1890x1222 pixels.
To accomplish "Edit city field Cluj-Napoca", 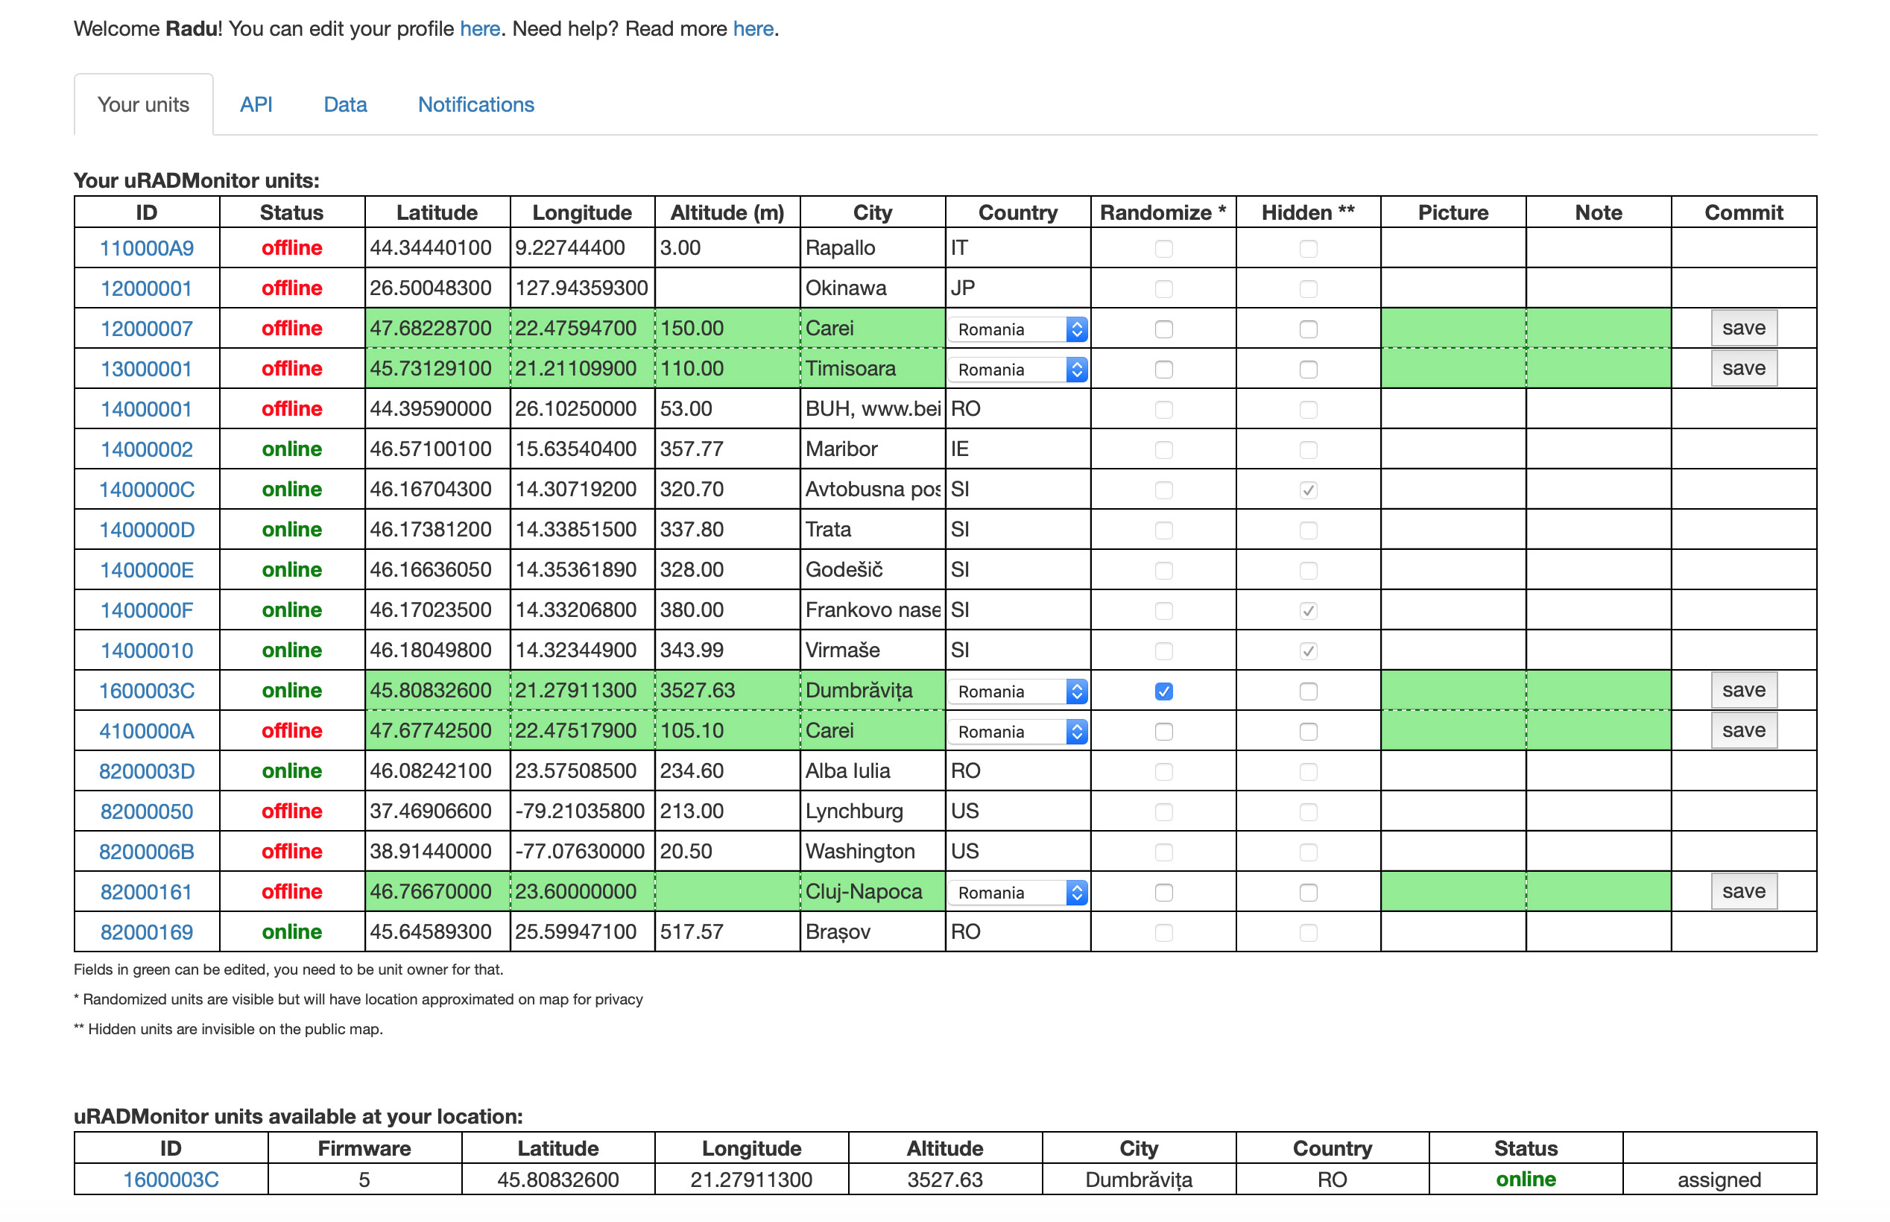I will (x=873, y=892).
